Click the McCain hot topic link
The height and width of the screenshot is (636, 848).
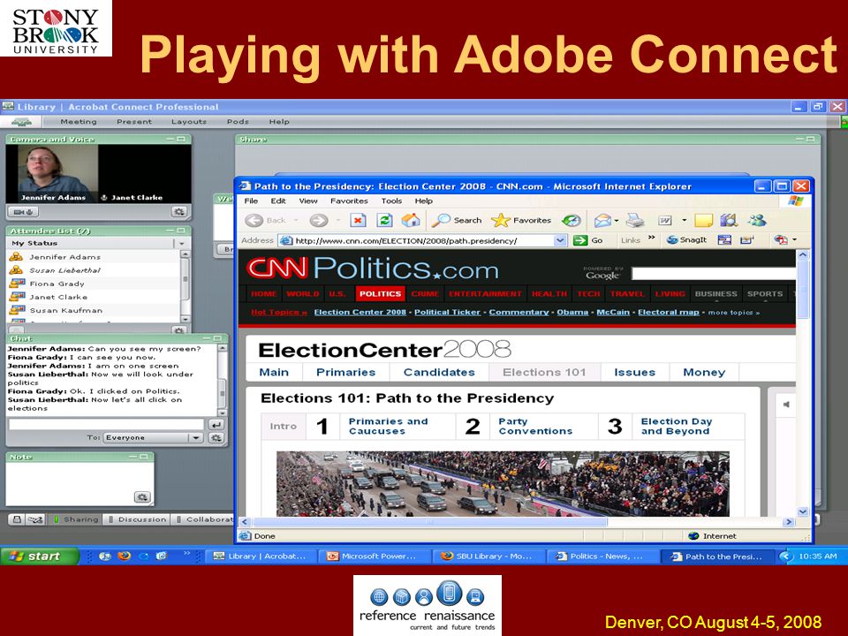[x=613, y=312]
